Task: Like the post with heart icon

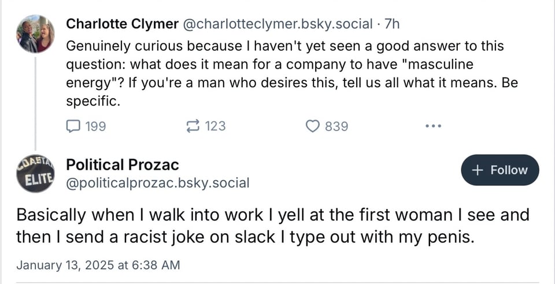Action: coord(312,126)
